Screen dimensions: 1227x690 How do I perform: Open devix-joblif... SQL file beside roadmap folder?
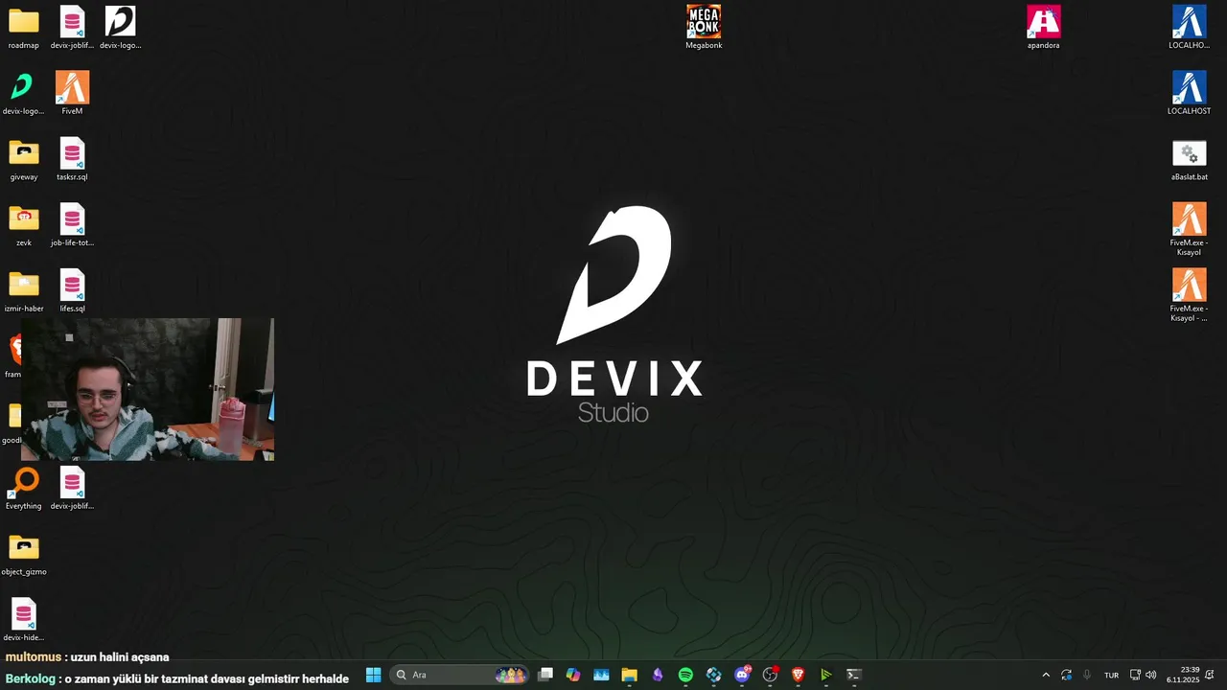click(x=72, y=28)
